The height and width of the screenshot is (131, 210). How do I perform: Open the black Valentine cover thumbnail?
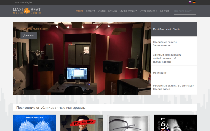coord(176,123)
